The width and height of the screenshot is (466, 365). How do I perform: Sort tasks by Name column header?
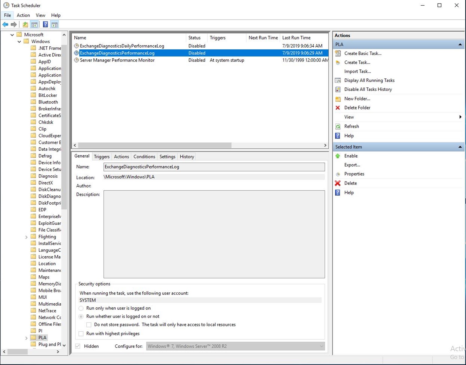click(x=129, y=38)
